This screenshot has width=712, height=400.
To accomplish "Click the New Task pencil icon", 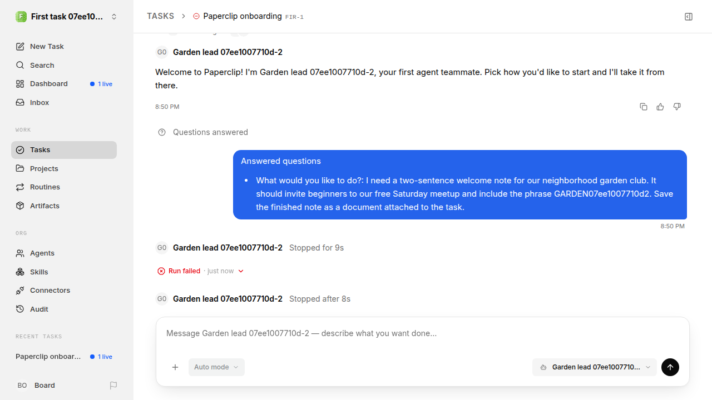I will click(x=20, y=46).
